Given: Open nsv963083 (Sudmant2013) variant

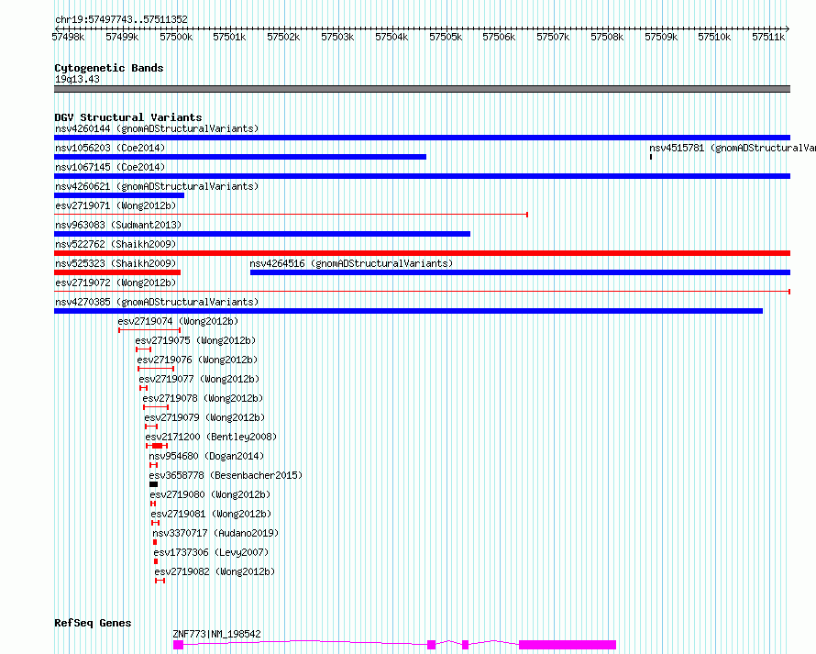Looking at the screenshot, I should 118,225.
